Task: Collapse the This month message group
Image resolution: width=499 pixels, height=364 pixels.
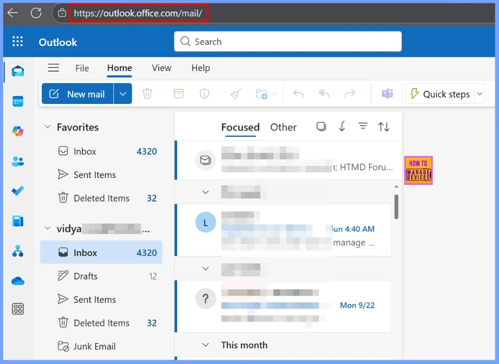Action: coord(206,345)
